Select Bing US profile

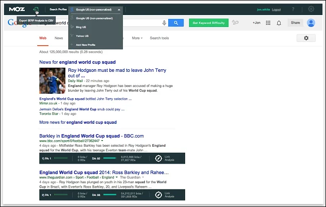[x=81, y=27]
